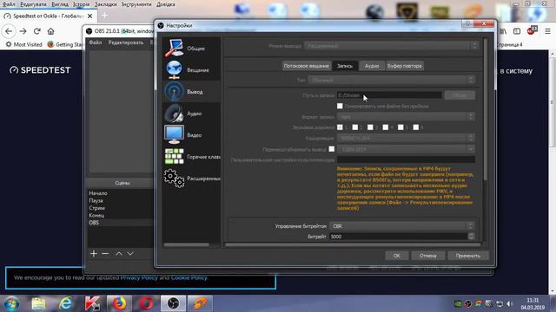Check audio track 3

(x=370, y=127)
